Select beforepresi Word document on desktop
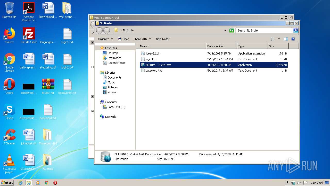The image size is (330, 186). point(29,61)
